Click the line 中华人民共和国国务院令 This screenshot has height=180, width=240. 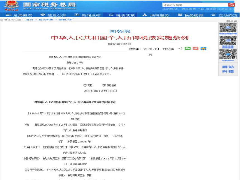75,57
